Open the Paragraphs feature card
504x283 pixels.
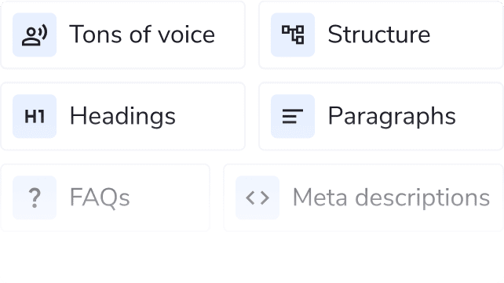[x=382, y=116]
